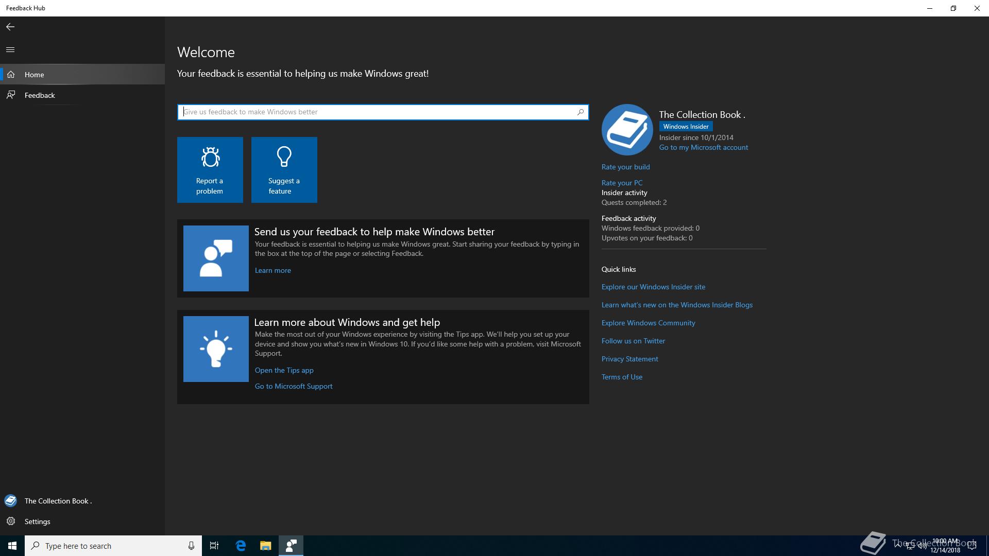Open the Feedback navigation item
This screenshot has width=989, height=556.
click(x=82, y=95)
